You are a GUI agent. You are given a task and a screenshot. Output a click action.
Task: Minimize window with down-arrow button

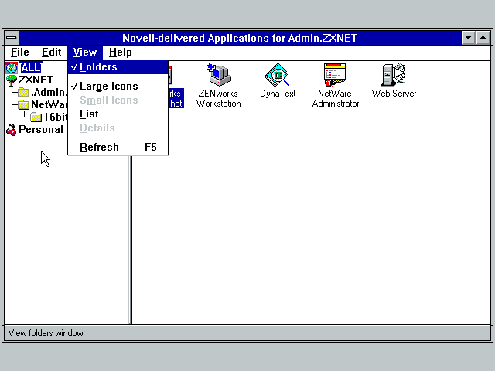[x=468, y=38]
